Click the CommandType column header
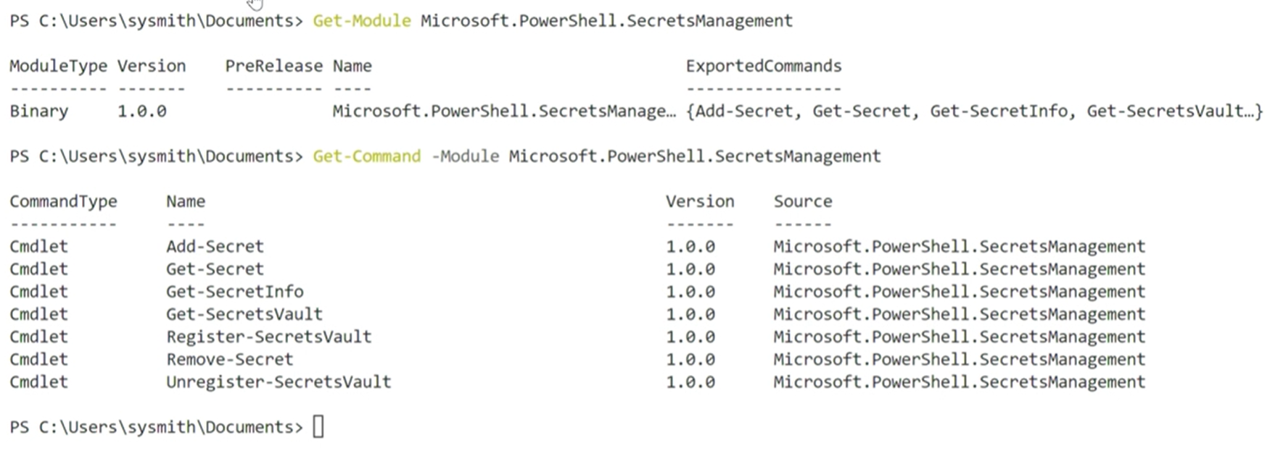Image resolution: width=1270 pixels, height=451 pixels. 63,201
